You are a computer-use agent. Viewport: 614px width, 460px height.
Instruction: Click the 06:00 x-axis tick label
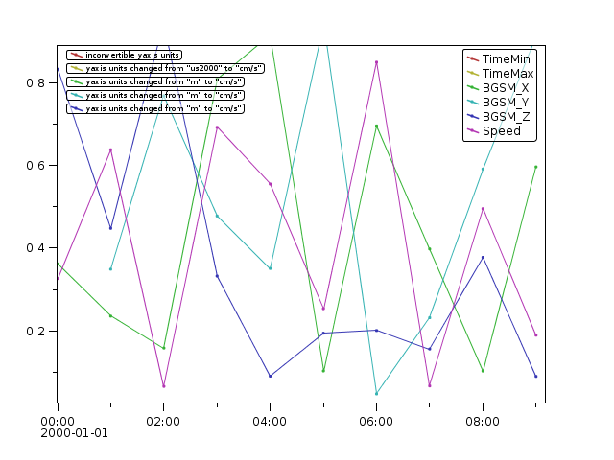point(376,420)
